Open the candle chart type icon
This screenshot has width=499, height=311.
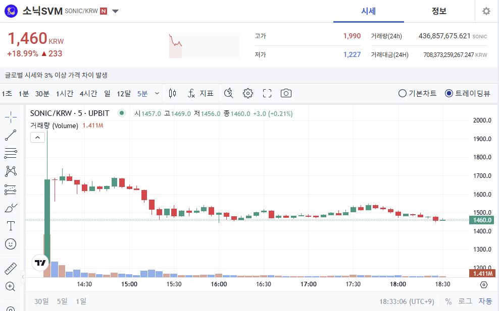coord(172,93)
